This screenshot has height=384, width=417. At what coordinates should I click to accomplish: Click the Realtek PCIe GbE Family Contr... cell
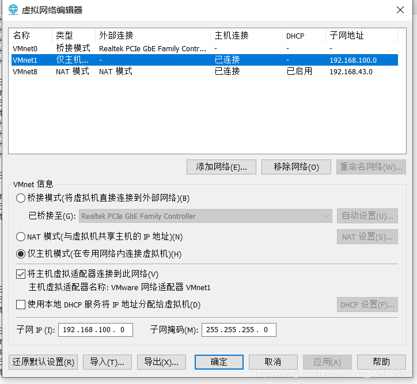(x=153, y=49)
